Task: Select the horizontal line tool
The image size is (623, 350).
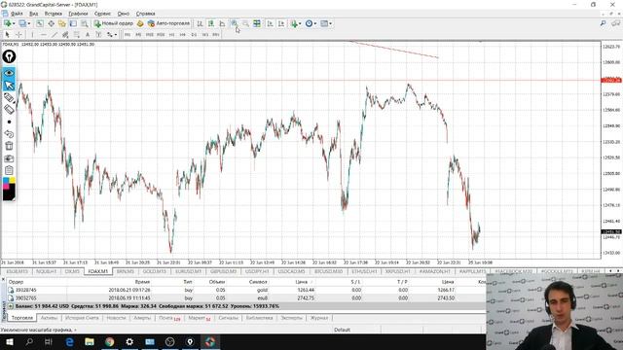Action: tap(43, 35)
